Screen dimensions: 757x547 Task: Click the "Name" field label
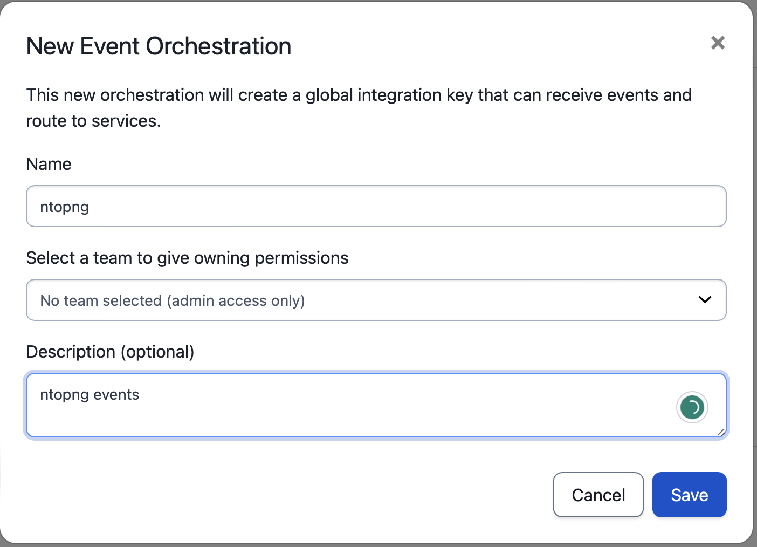click(49, 164)
